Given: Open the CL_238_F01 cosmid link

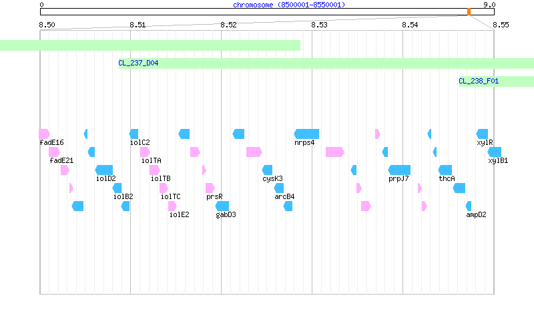Looking at the screenshot, I should (x=479, y=81).
